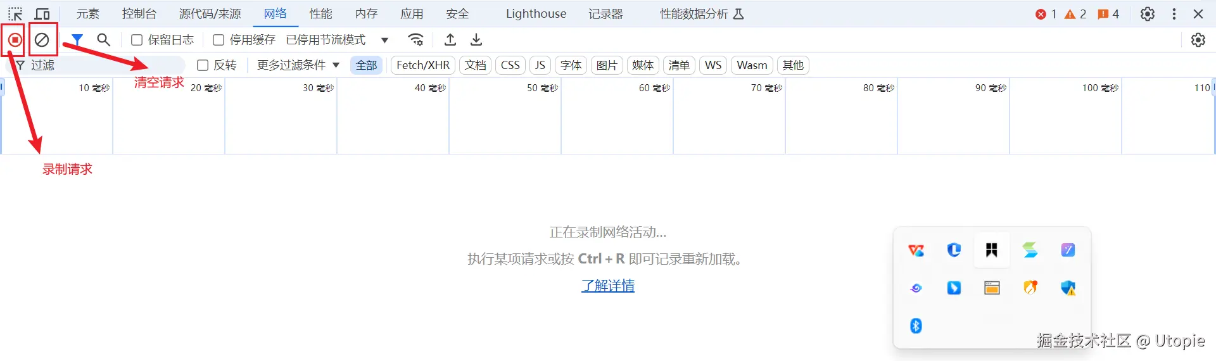Click the orange flame shield tray icon
The width and height of the screenshot is (1216, 361).
1030,288
